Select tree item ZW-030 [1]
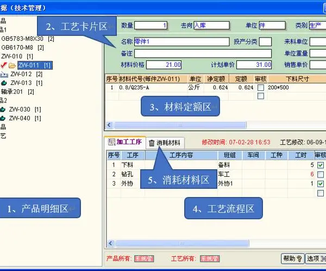Image resolution: width=326 pixels, height=271 pixels. pos(25,109)
